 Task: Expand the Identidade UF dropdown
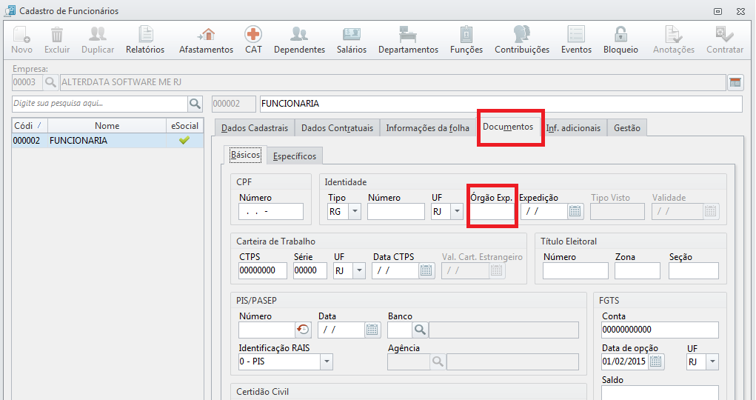[457, 211]
